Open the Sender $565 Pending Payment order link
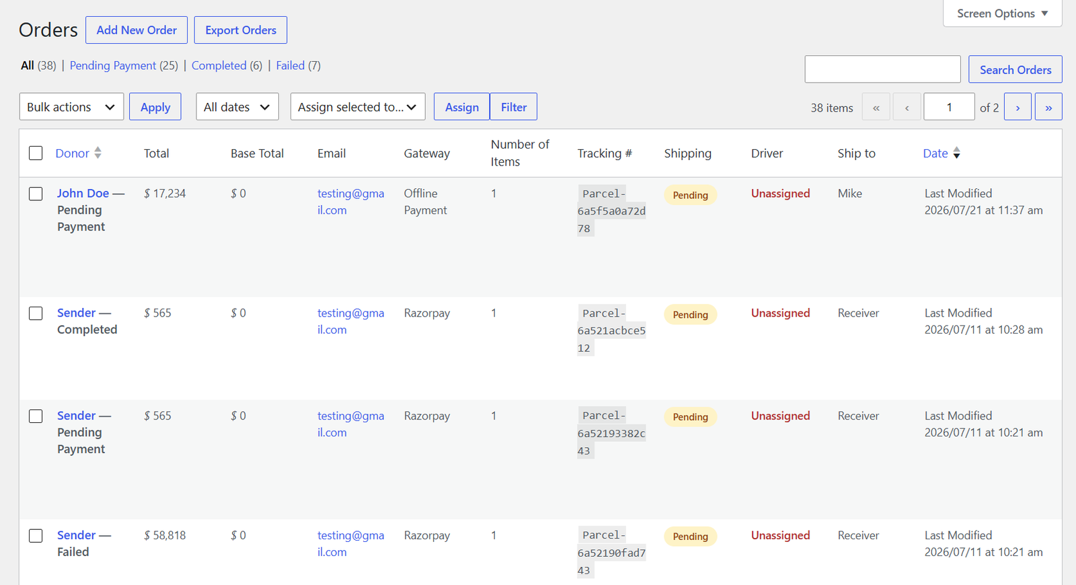This screenshot has height=585, width=1076. [76, 416]
